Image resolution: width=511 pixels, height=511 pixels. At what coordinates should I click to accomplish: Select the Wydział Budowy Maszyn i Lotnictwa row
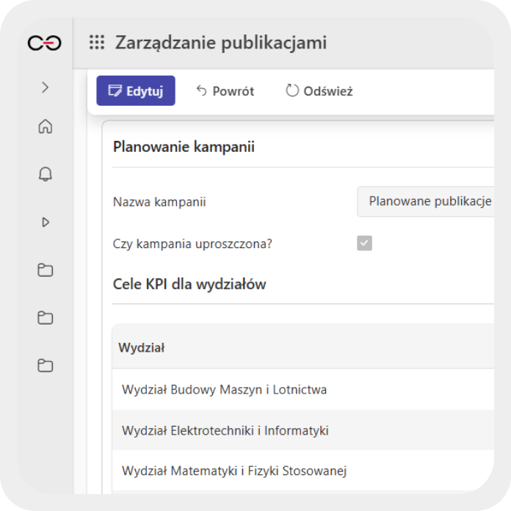point(224,389)
